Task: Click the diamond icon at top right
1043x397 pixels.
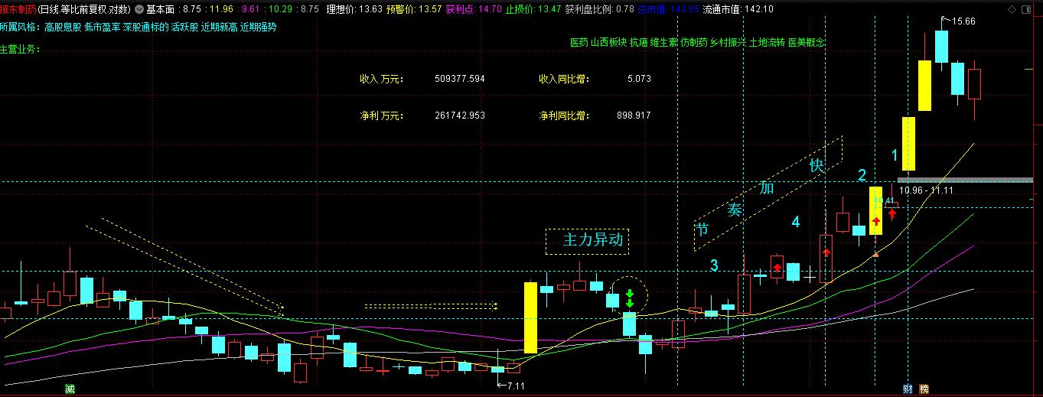Action: point(1013,9)
